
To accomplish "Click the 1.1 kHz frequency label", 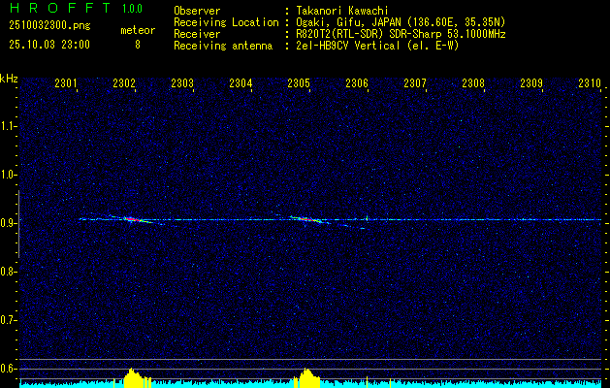I will click(9, 126).
